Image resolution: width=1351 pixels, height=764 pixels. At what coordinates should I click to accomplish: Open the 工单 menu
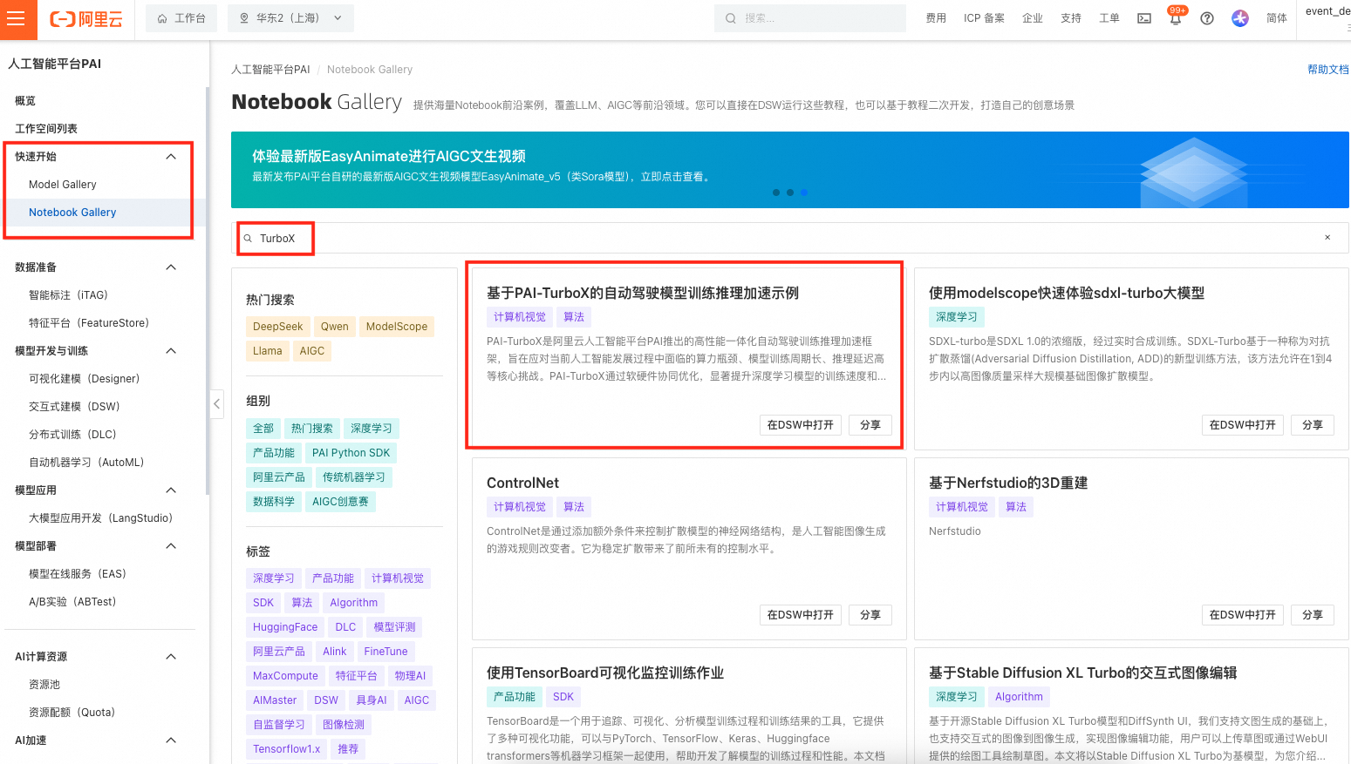(x=1109, y=18)
